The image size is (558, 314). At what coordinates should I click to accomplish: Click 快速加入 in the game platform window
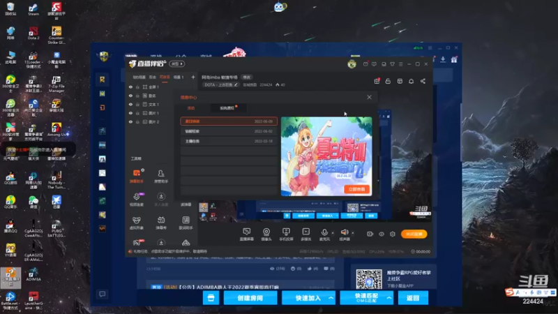(308, 298)
